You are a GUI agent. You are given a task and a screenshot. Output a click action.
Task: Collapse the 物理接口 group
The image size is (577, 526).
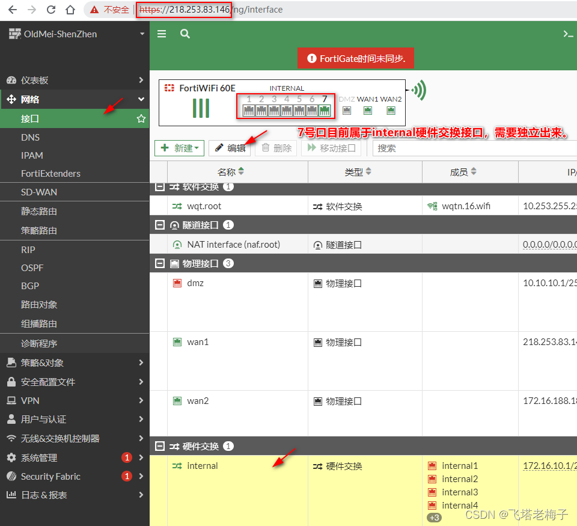[x=160, y=263]
